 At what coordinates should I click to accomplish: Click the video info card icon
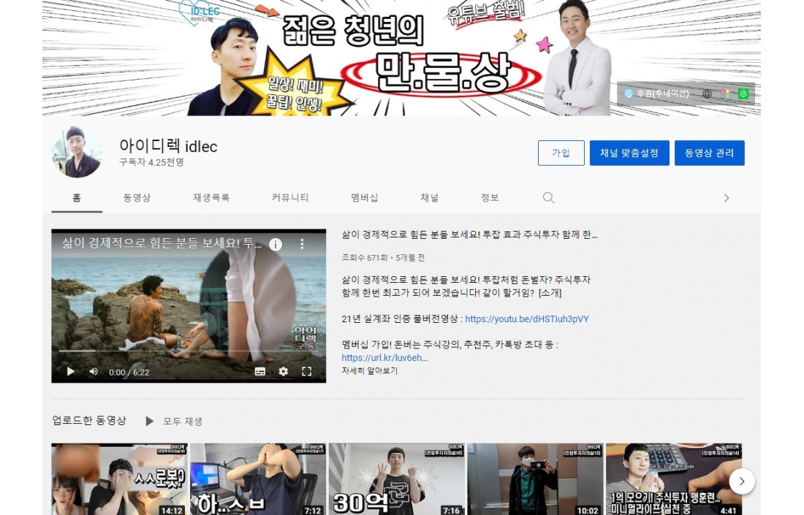[276, 245]
